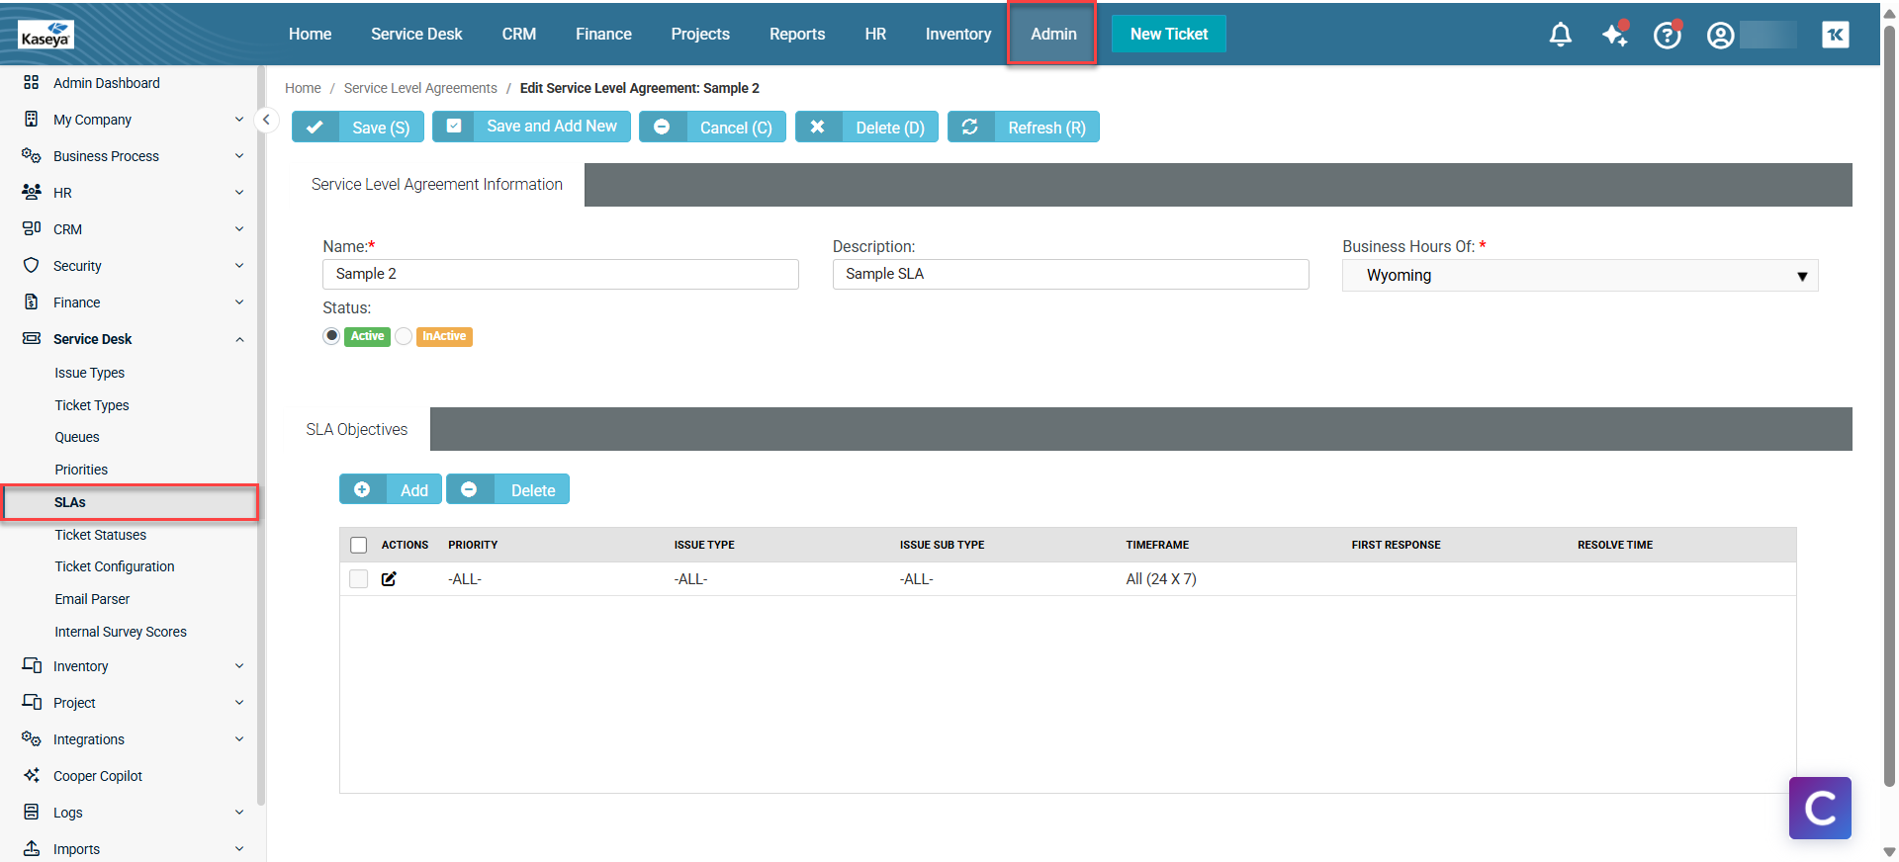Click the Imports upload icon
This screenshot has height=862, width=1899.
[x=31, y=848]
